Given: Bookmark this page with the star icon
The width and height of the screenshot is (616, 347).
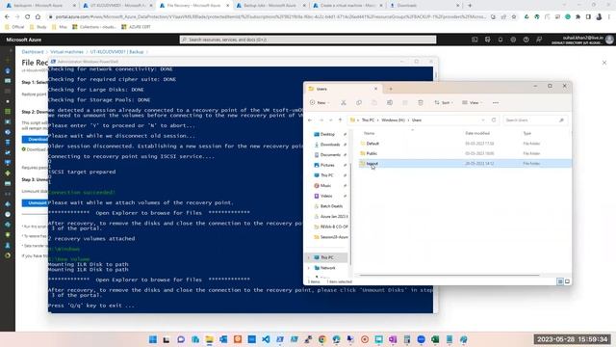Looking at the screenshot, I should click(x=513, y=17).
